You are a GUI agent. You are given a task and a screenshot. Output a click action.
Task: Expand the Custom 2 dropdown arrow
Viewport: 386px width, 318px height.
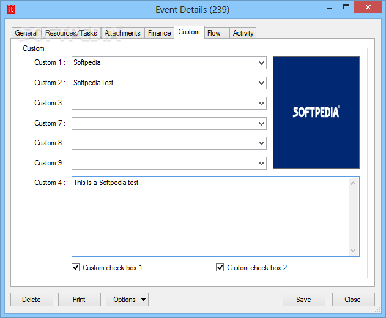(261, 83)
